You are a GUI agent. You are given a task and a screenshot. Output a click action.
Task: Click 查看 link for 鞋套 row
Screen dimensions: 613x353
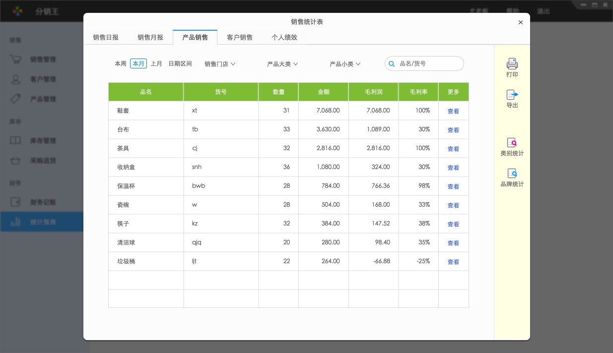pyautogui.click(x=453, y=111)
